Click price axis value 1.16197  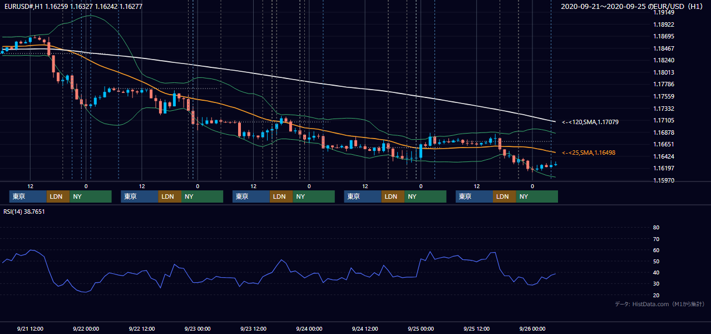[x=664, y=168]
